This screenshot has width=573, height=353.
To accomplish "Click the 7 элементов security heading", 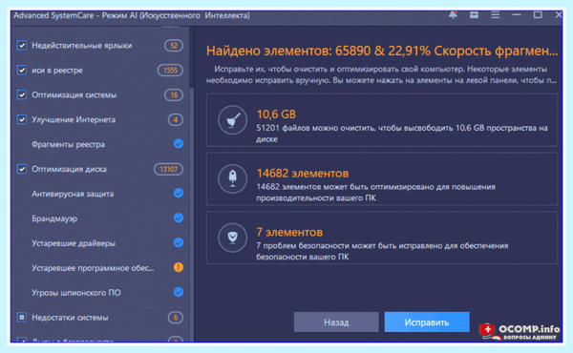I will (x=289, y=232).
